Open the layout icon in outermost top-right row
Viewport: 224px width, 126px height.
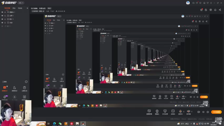tap(211, 10)
